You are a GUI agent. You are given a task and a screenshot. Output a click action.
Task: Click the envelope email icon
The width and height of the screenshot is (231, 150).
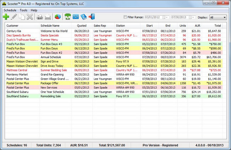point(48,17)
